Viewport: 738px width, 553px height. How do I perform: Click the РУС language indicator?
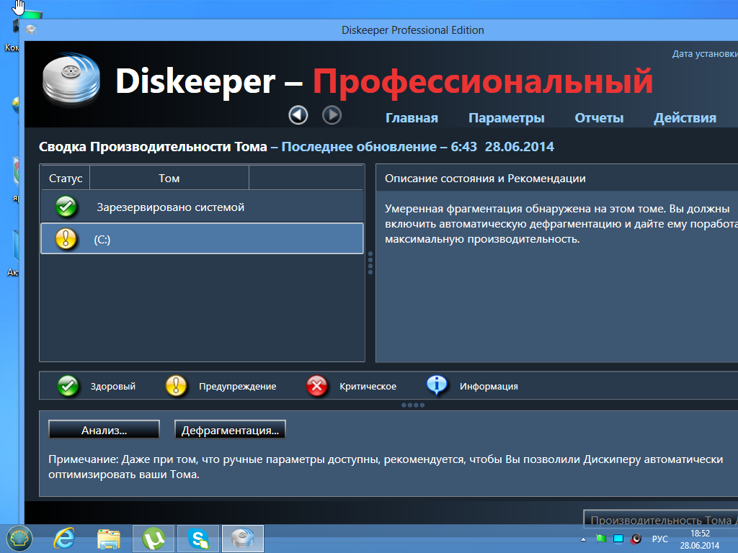point(660,539)
